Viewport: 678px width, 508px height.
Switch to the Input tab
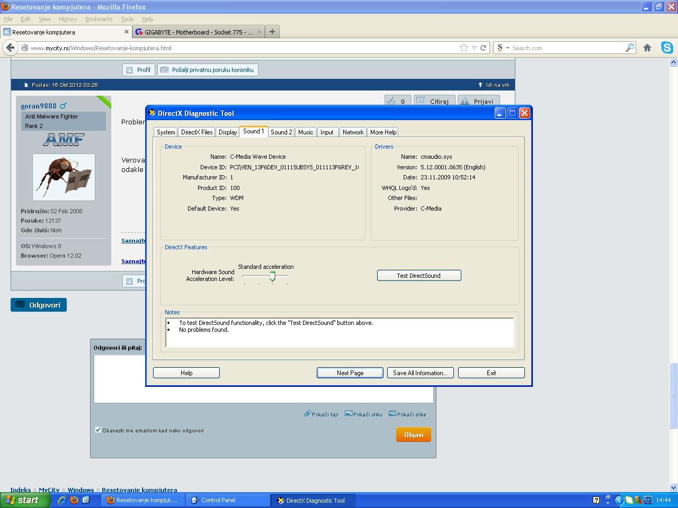click(x=327, y=132)
